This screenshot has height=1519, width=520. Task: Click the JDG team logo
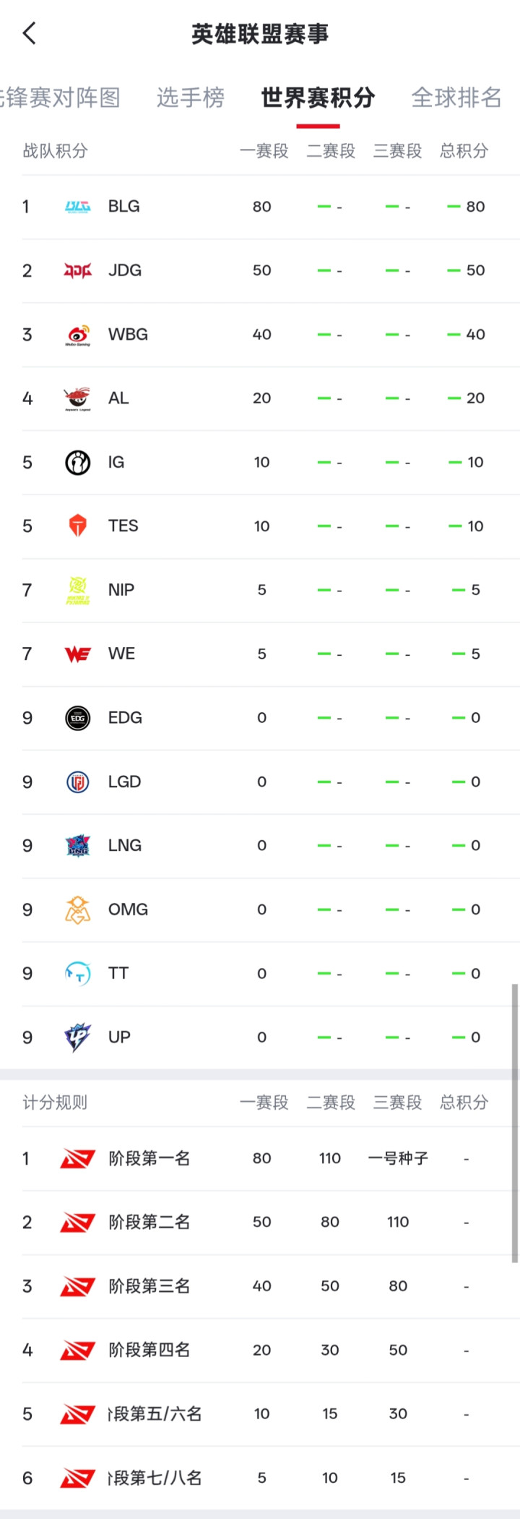click(x=78, y=270)
